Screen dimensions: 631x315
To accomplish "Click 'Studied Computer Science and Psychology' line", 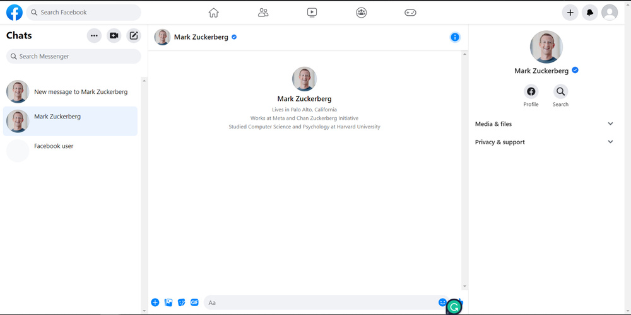I will (x=304, y=127).
